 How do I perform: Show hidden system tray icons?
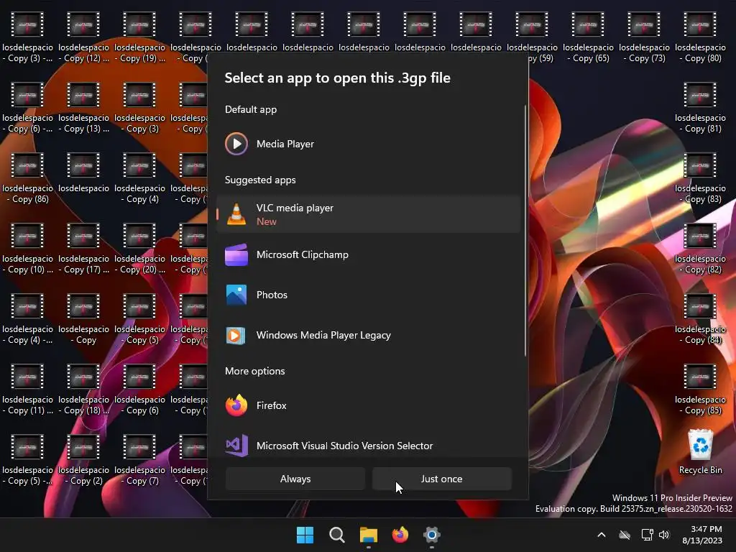coord(602,535)
